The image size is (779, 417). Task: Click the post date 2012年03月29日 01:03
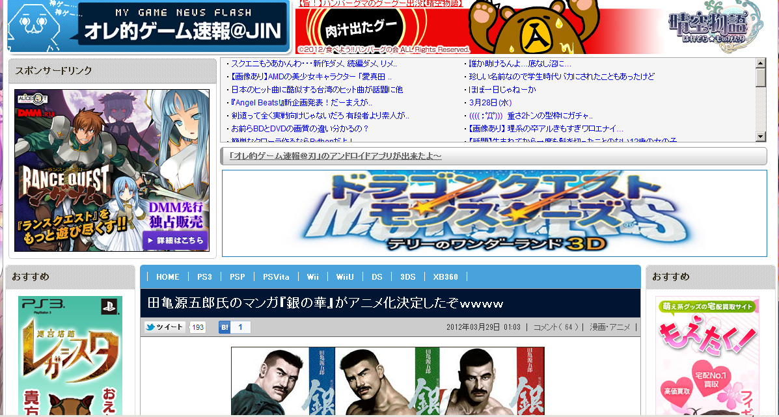[x=484, y=327]
